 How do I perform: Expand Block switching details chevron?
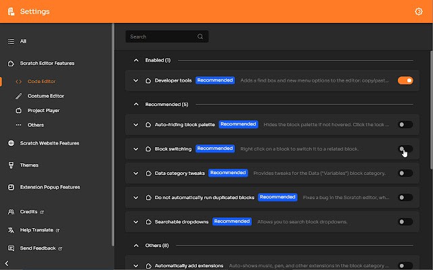point(135,149)
